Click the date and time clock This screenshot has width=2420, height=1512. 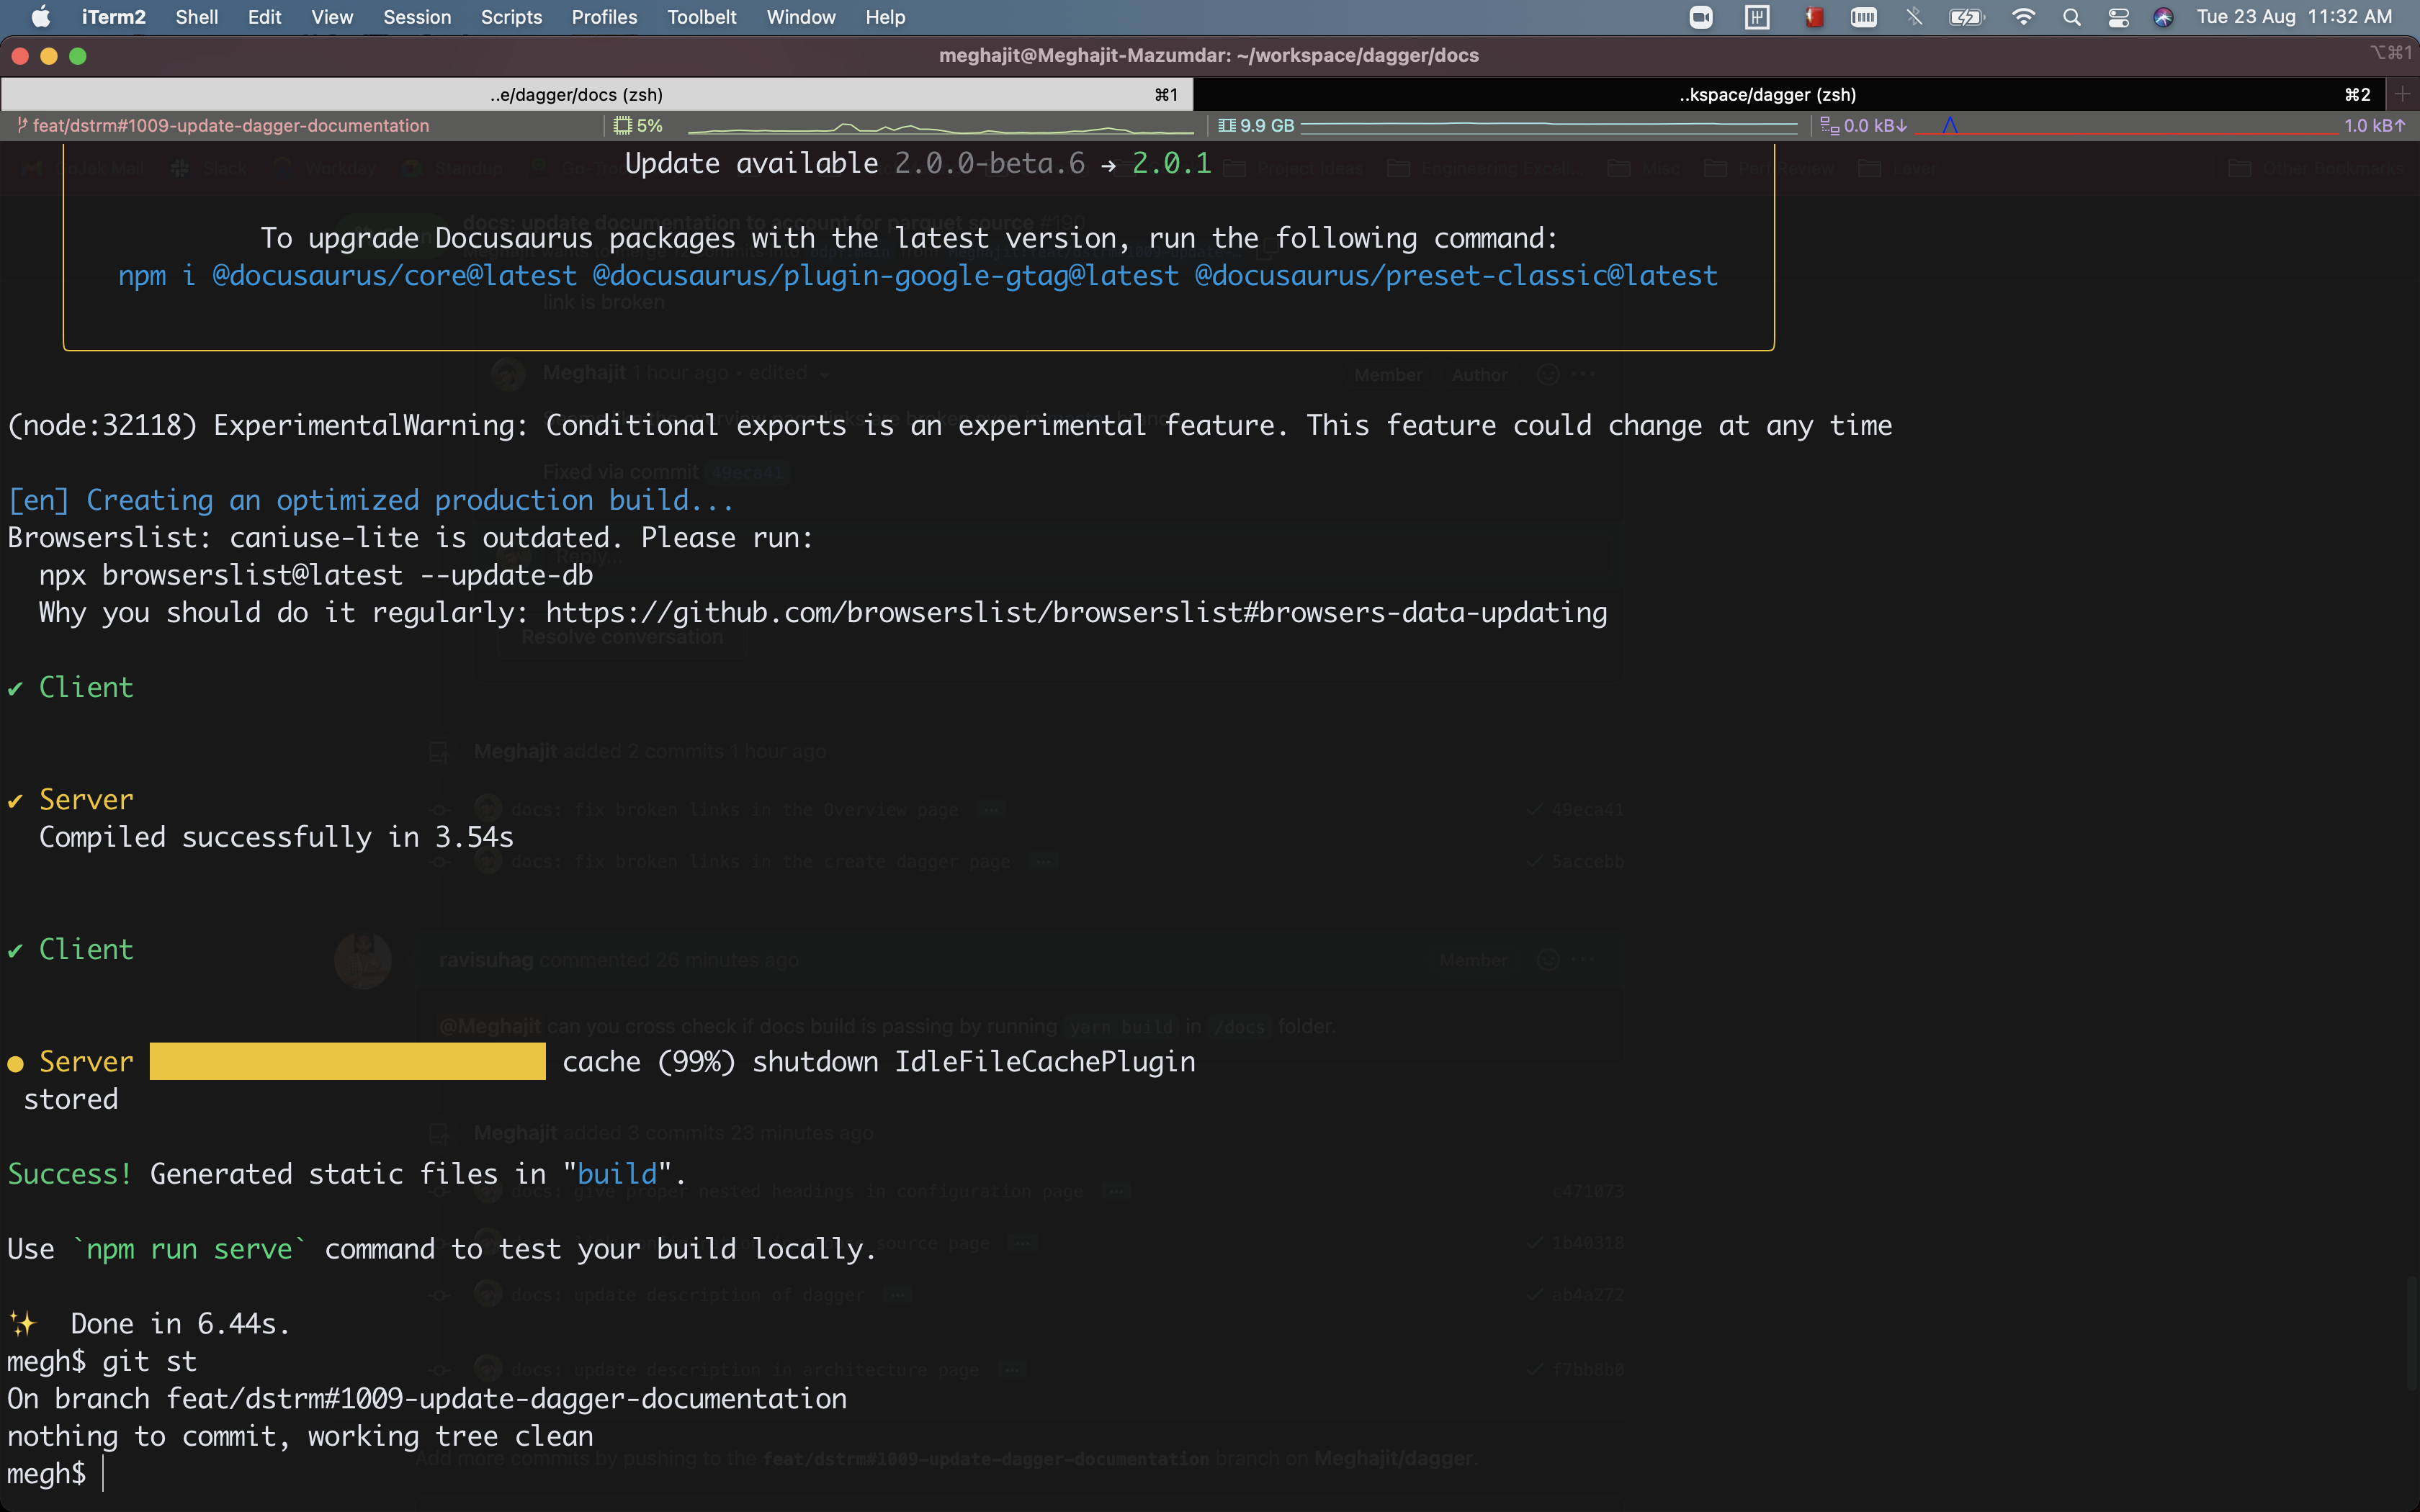point(2294,17)
